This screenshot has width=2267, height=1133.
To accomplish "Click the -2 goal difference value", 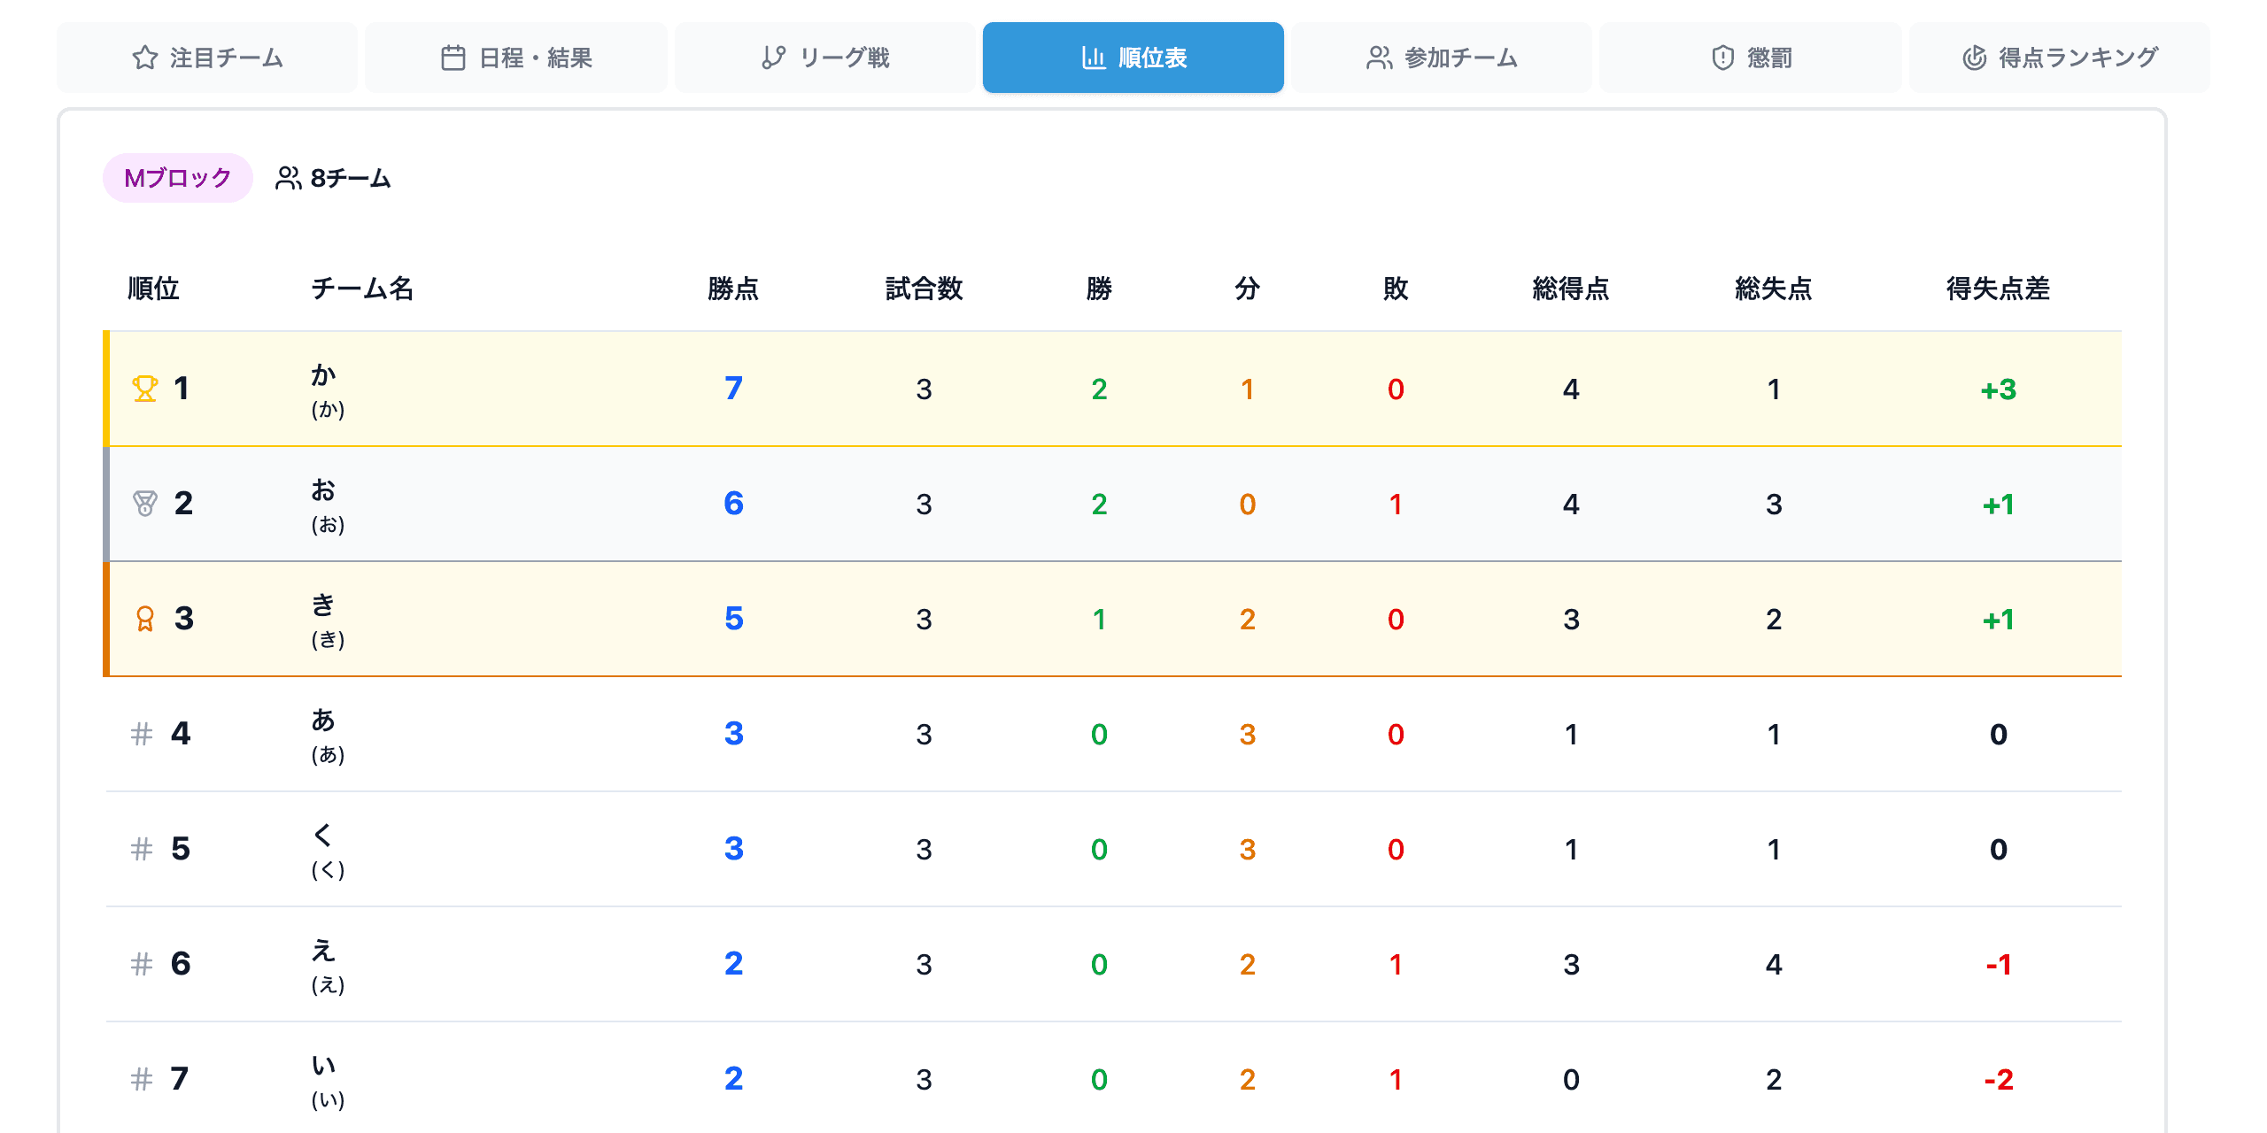I will (1998, 1080).
